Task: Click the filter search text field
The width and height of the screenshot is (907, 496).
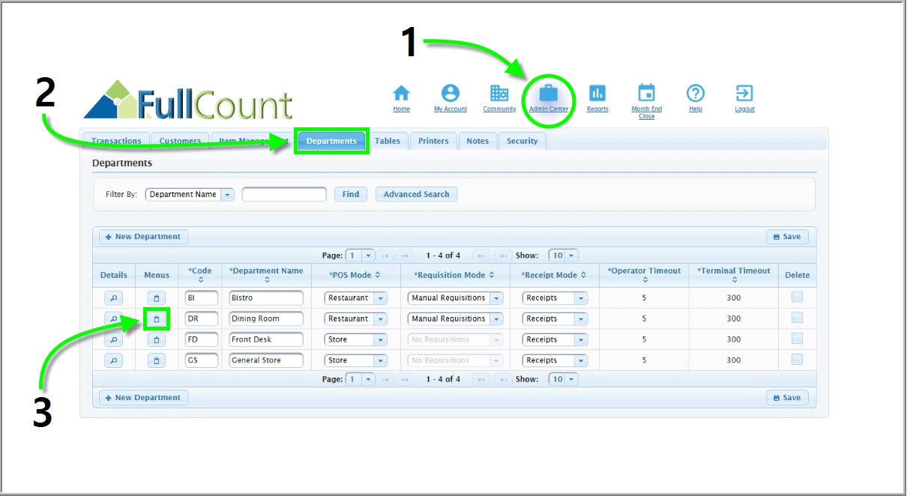Action: (284, 195)
